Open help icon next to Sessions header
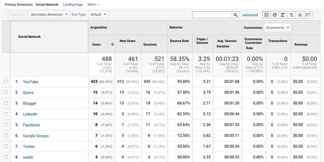This screenshot has height=162, width=324. point(160,44)
